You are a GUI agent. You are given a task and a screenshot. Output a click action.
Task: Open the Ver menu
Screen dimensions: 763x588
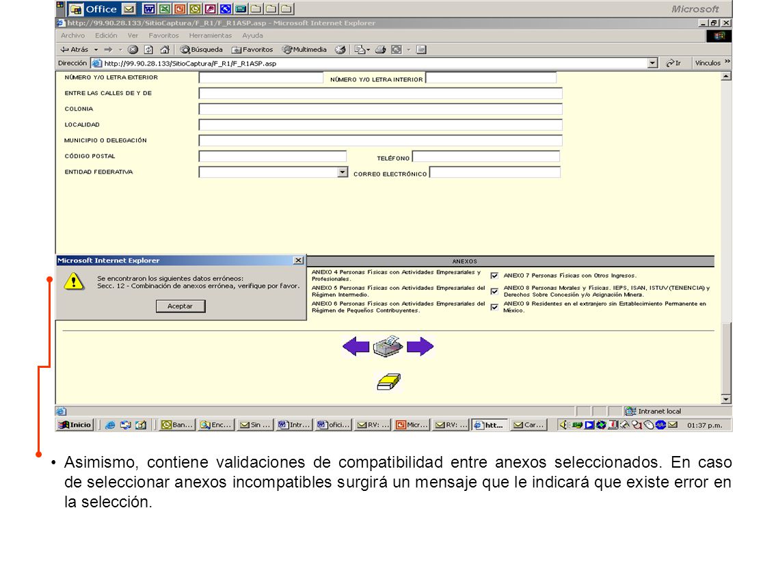click(133, 36)
